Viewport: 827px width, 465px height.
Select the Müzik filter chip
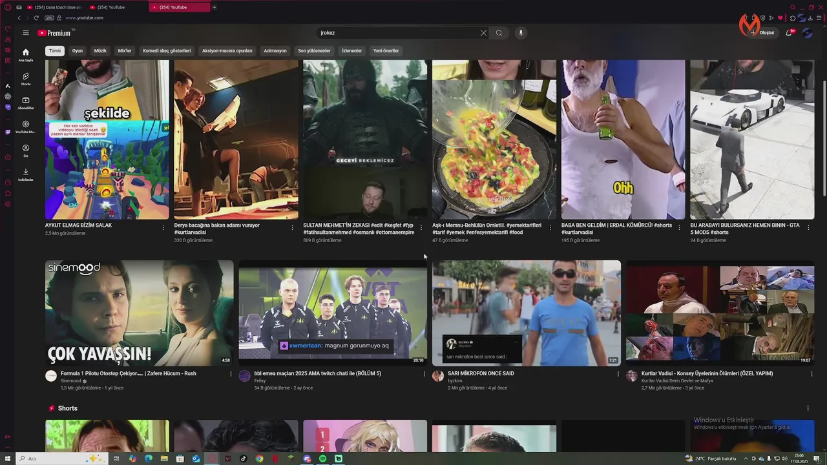100,50
